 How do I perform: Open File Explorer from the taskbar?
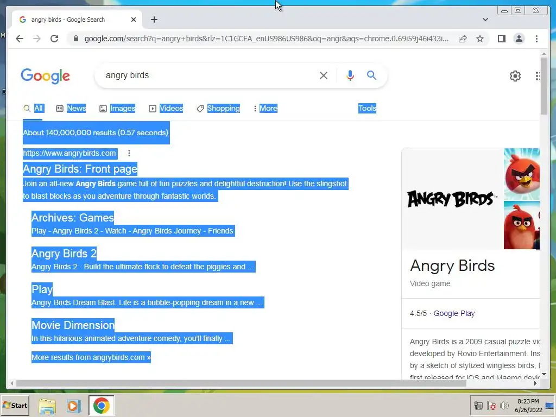(47, 406)
